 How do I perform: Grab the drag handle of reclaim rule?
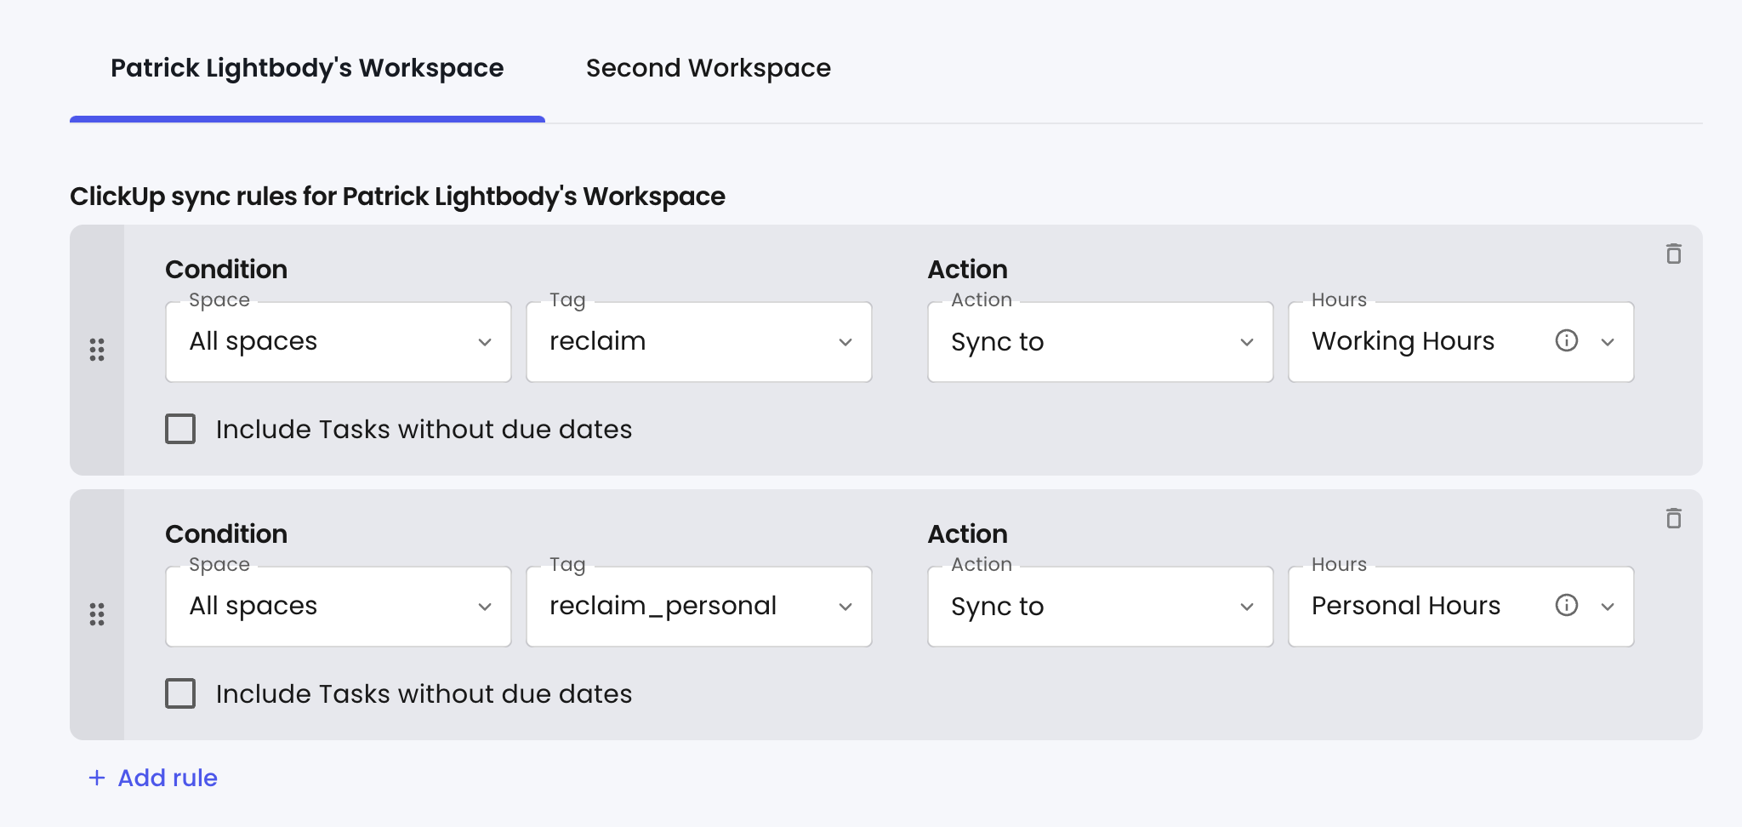[x=97, y=350]
